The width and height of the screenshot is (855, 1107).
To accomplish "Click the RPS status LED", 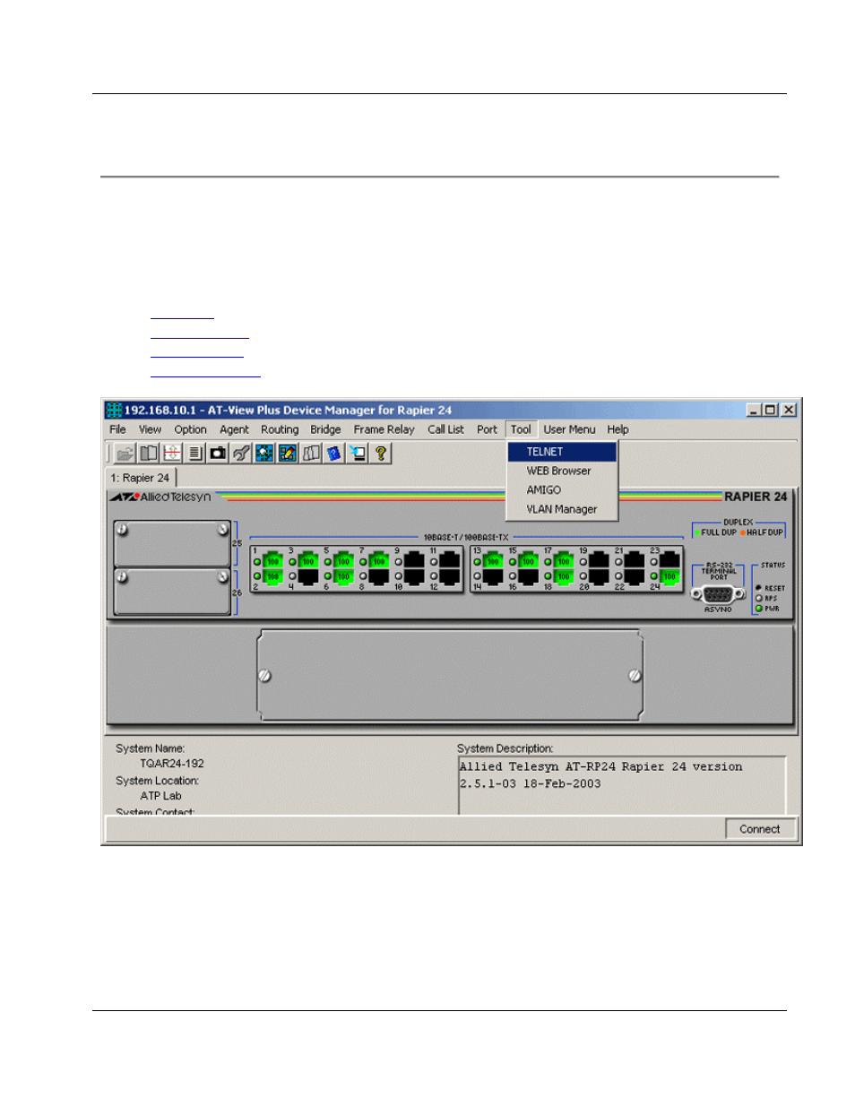I will point(759,598).
